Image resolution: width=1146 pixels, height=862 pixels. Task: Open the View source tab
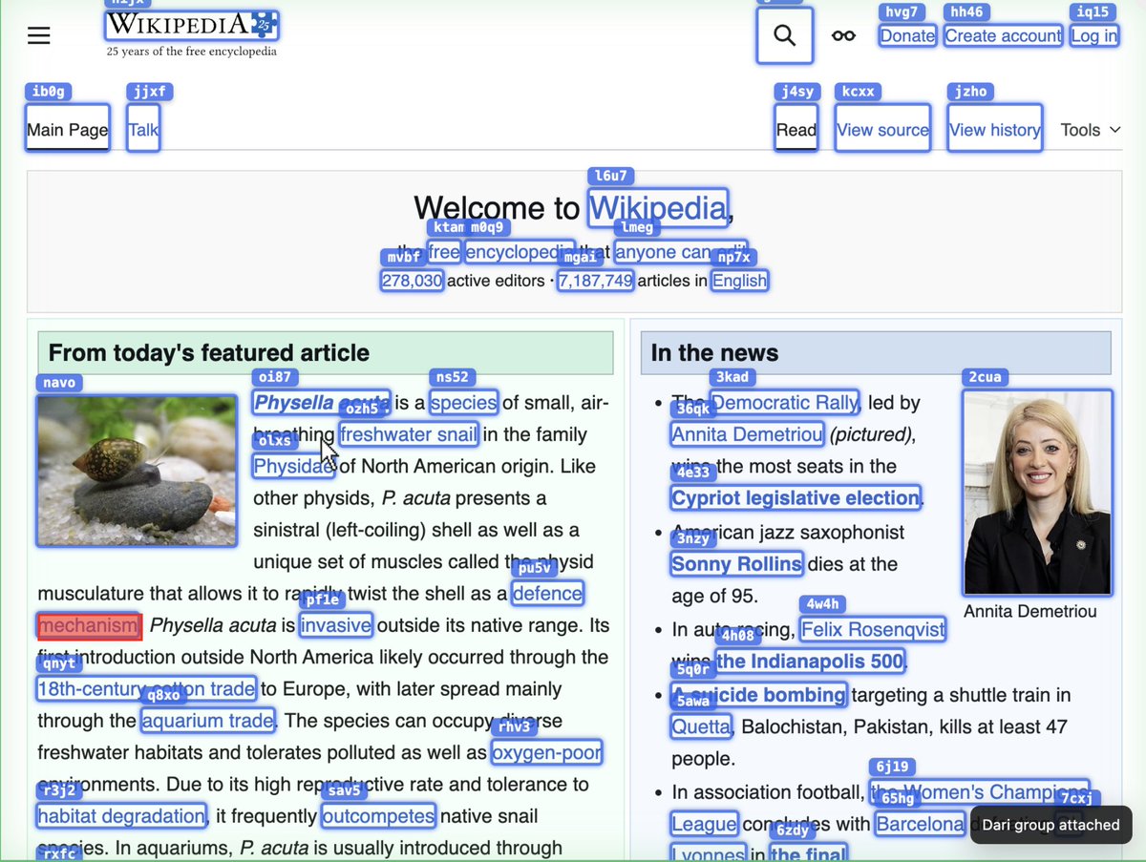(x=882, y=130)
